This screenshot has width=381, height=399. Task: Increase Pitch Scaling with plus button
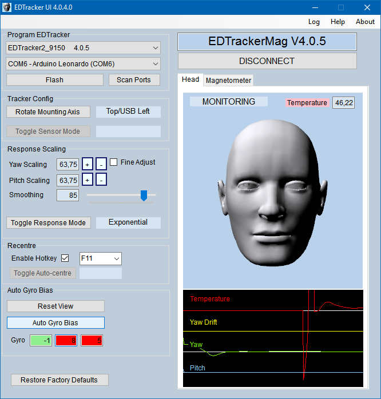tap(88, 179)
